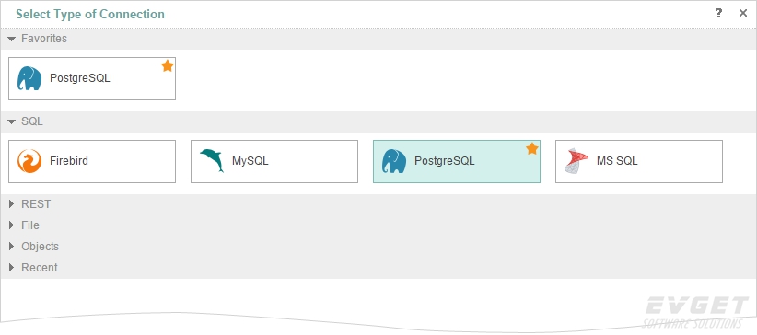Image resolution: width=757 pixels, height=335 pixels.
Task: Collapse the Favorites section arrow
Action: tap(12, 39)
